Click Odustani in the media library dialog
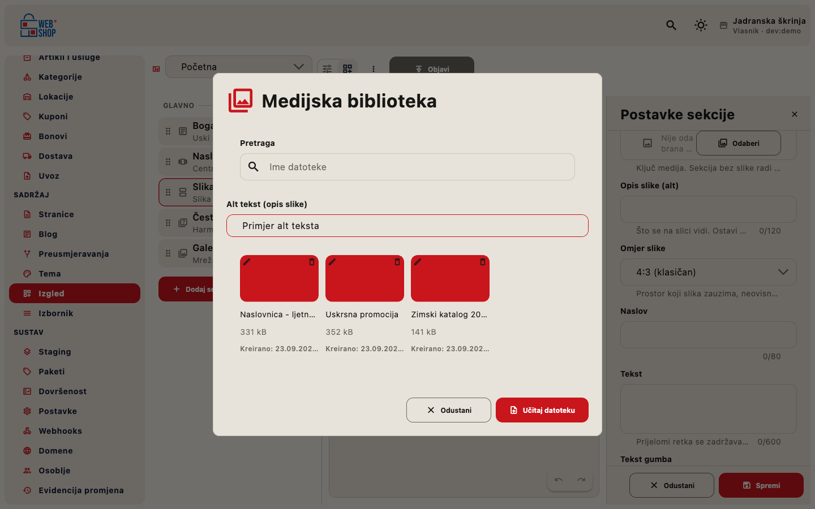The image size is (815, 509). pyautogui.click(x=449, y=410)
